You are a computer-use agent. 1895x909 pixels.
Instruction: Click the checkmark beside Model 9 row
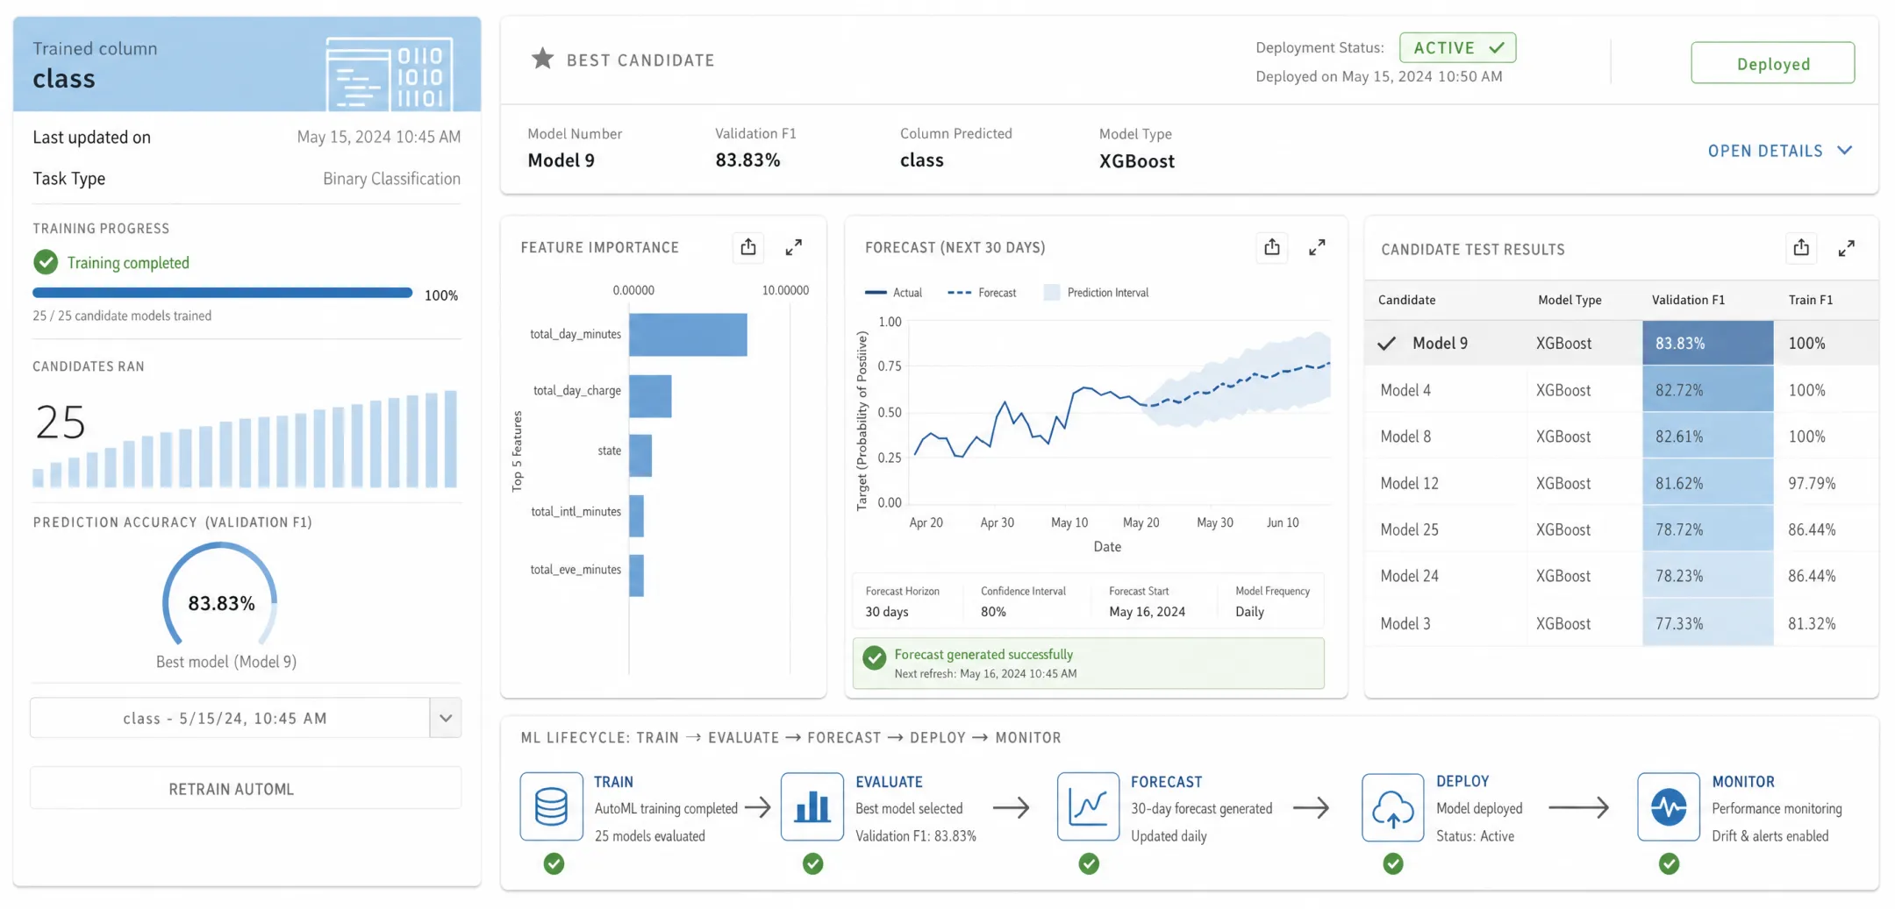point(1386,344)
